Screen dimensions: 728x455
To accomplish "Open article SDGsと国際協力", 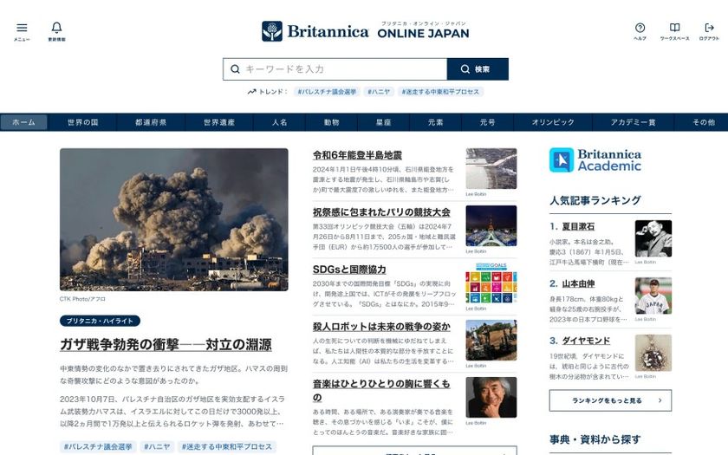I will coord(349,270).
